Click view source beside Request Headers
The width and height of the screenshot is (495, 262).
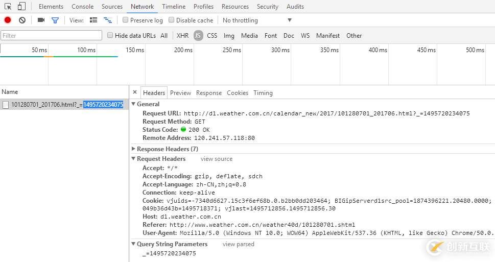(216, 159)
